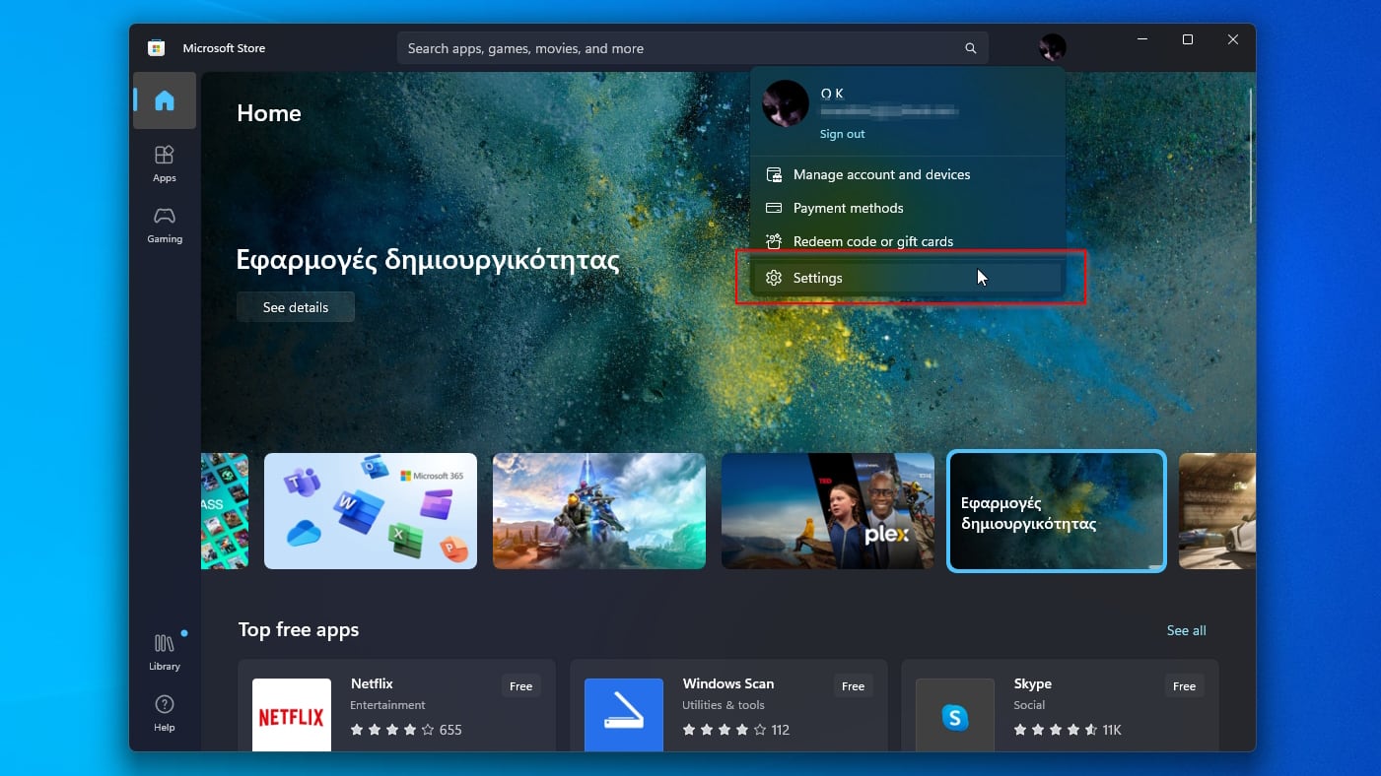Viewport: 1381px width, 776px height.
Task: Click the Home page heading
Action: [269, 113]
